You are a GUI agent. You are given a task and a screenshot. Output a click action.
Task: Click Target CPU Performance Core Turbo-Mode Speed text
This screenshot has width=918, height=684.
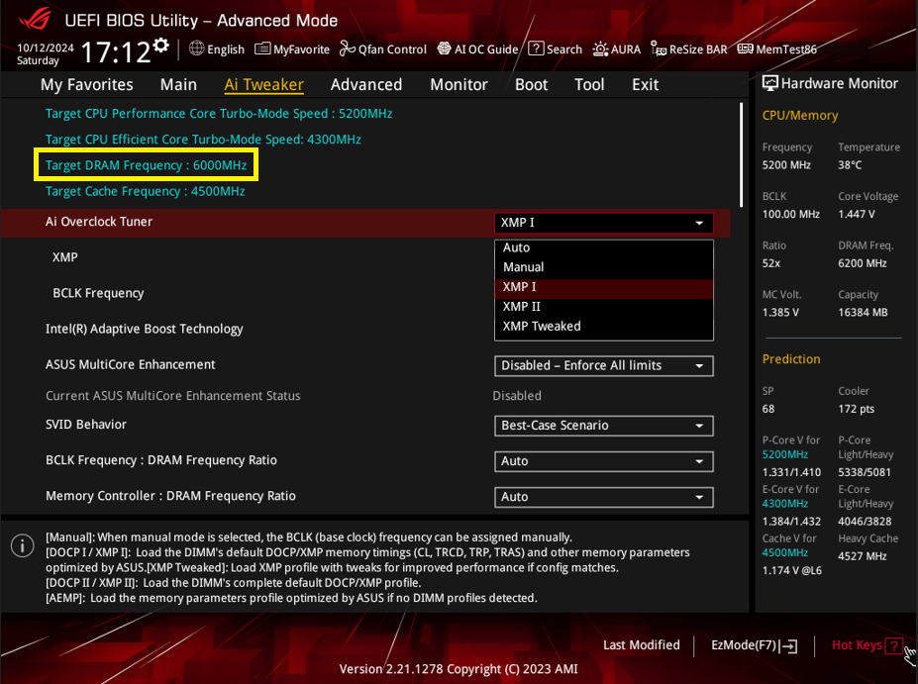pyautogui.click(x=219, y=114)
